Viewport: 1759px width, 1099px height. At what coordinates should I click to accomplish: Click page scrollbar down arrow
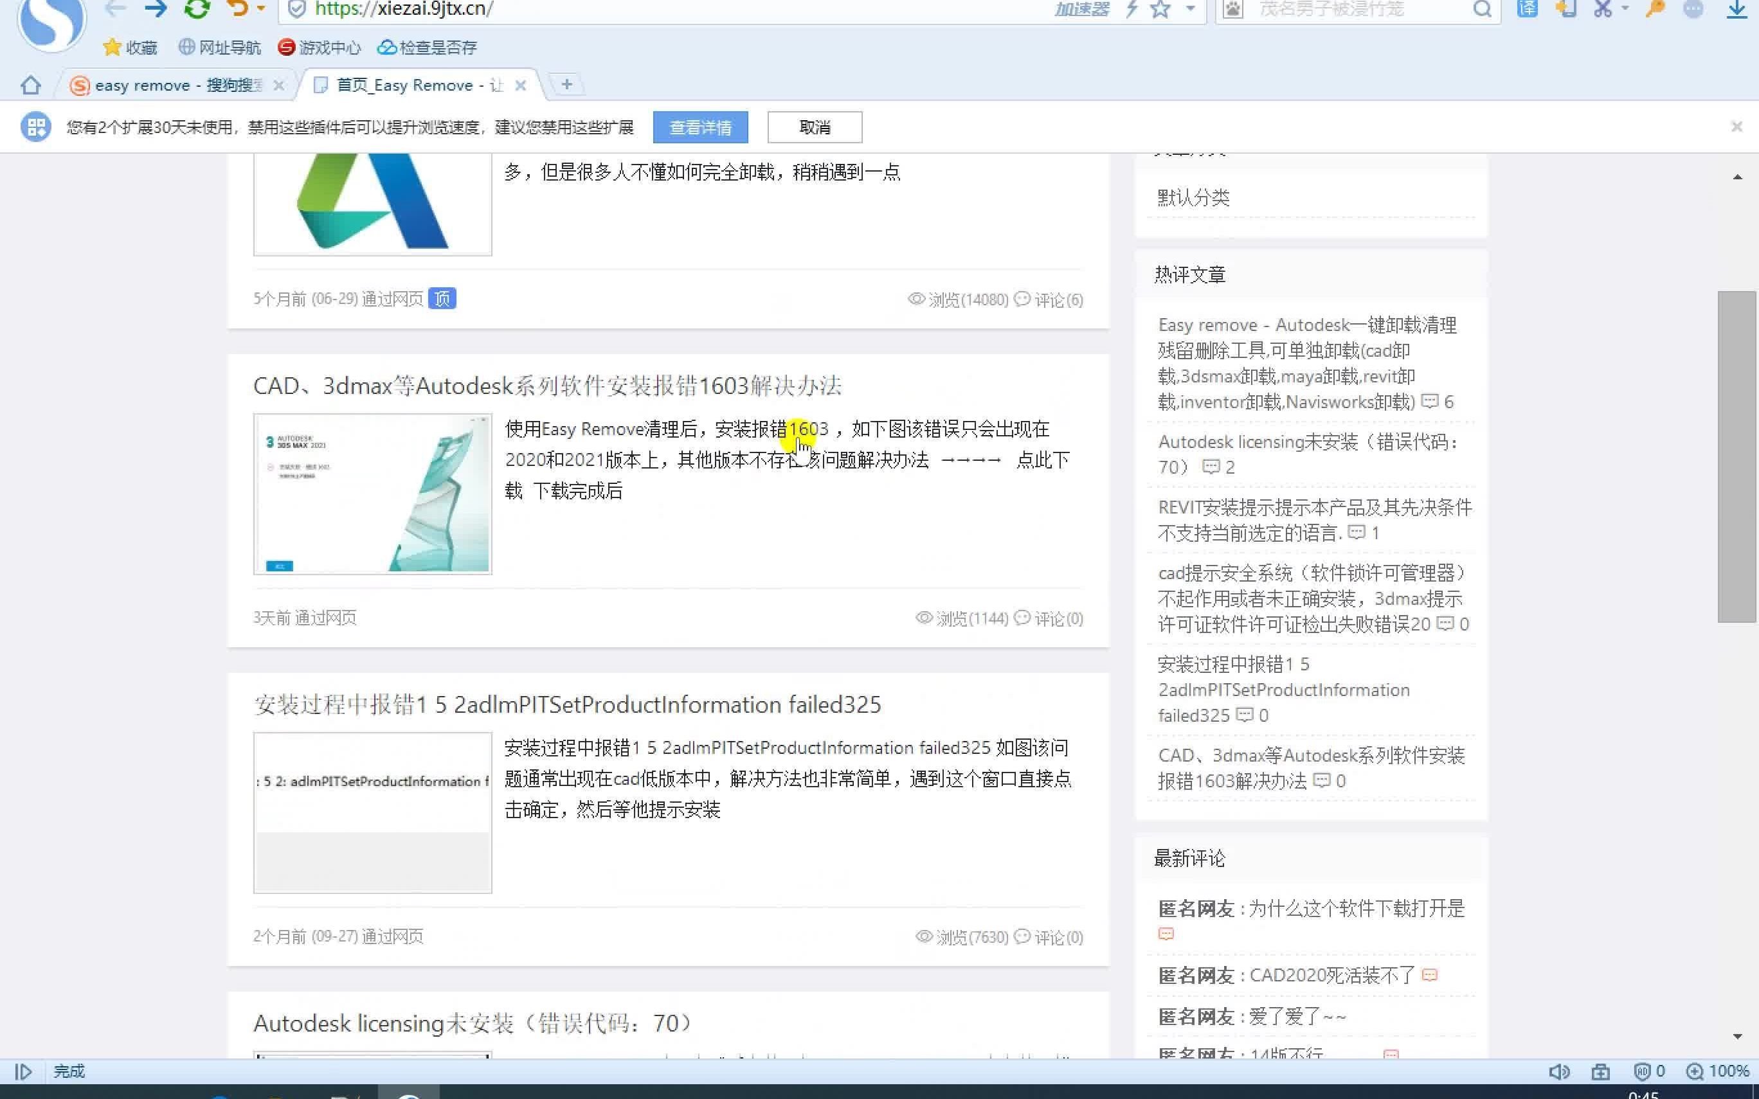tap(1737, 1037)
